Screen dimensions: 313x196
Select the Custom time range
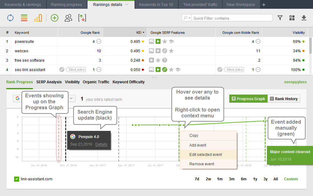[x=291, y=179]
